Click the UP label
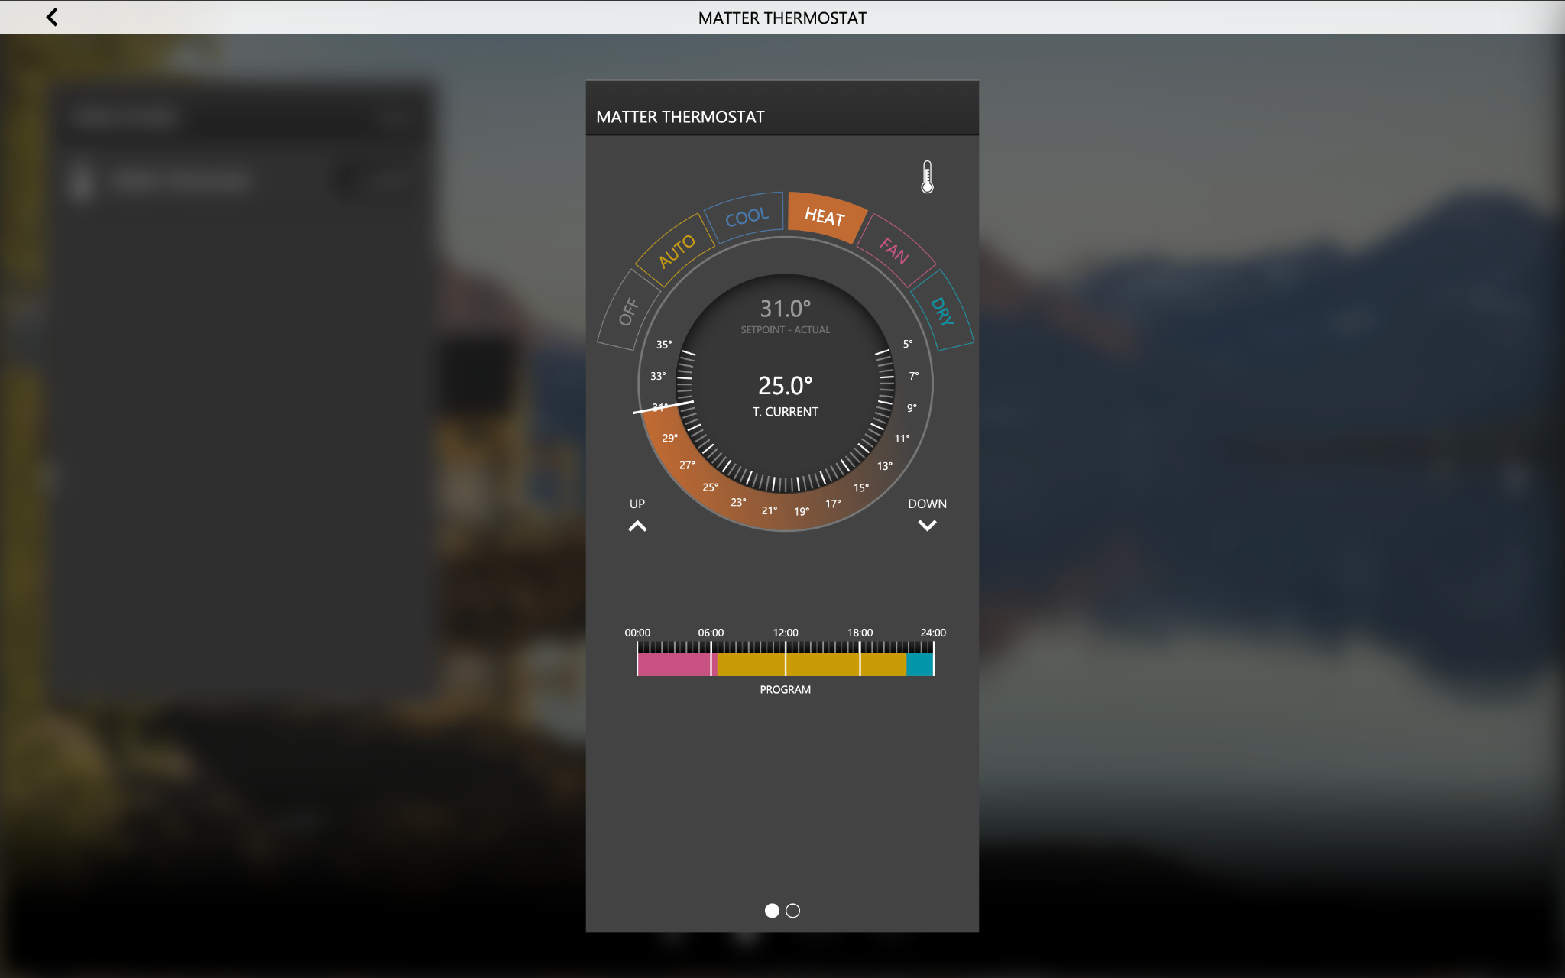Viewport: 1565px width, 978px height. click(x=637, y=504)
